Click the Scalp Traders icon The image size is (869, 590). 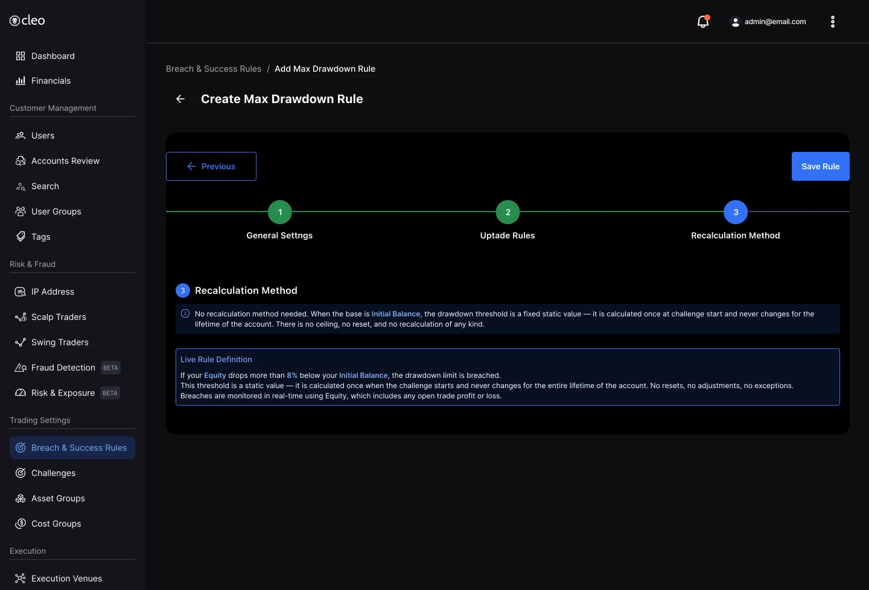tap(21, 317)
